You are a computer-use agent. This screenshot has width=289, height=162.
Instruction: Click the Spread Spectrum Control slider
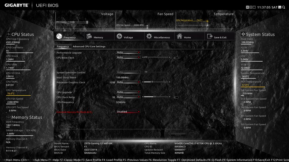click(156, 72)
